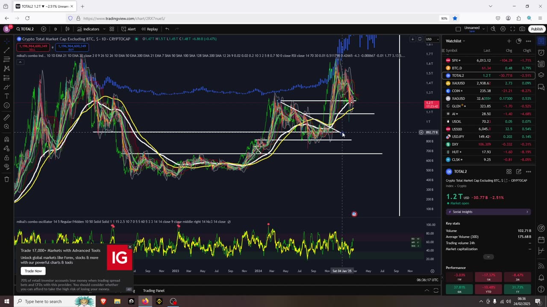Collapse the bottom panel chevron

[x=426, y=290]
